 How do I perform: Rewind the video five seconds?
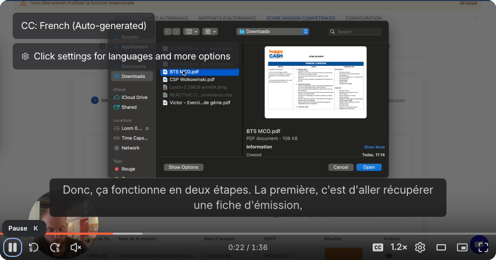34,247
